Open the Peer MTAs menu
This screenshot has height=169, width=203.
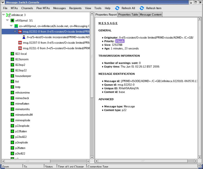pos(42,8)
